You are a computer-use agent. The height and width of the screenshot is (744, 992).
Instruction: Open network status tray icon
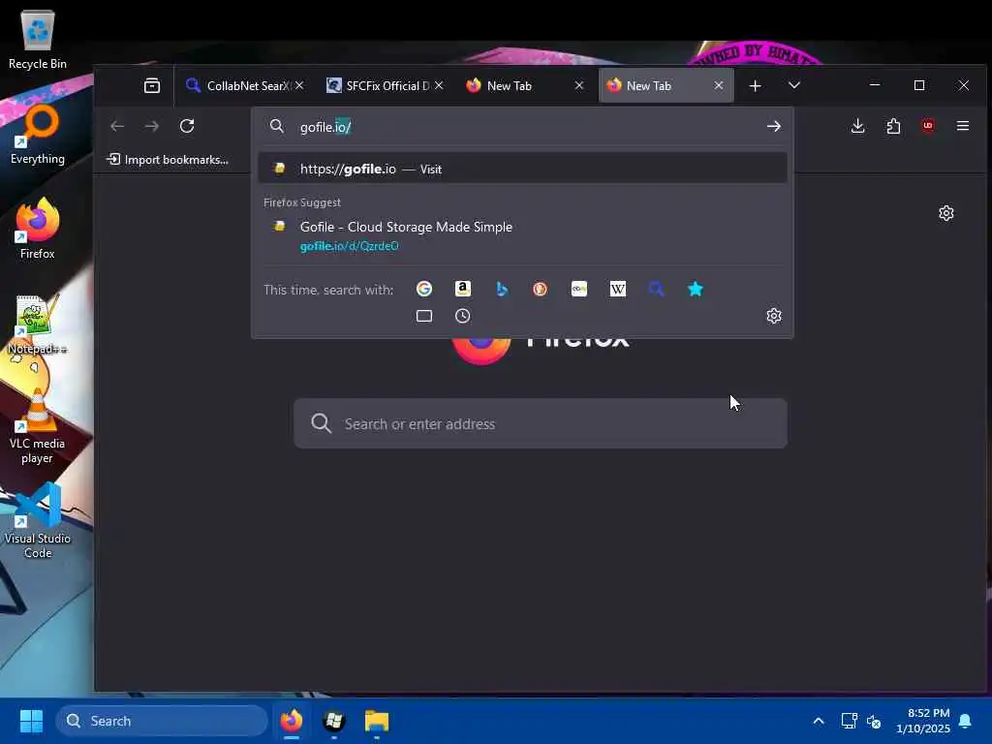pyautogui.click(x=849, y=721)
